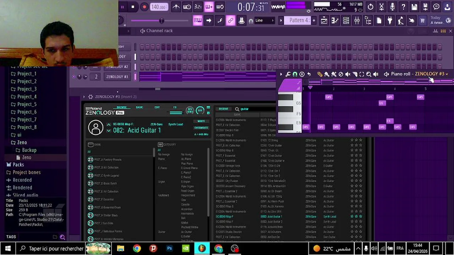
Task: Toggle piano roll snap magnet
Action: pos(295,74)
